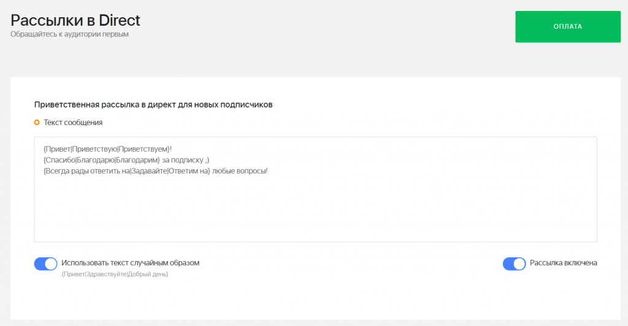Place cursor in the Всегда рады ответить line
The height and width of the screenshot is (326, 628).
[x=155, y=171]
